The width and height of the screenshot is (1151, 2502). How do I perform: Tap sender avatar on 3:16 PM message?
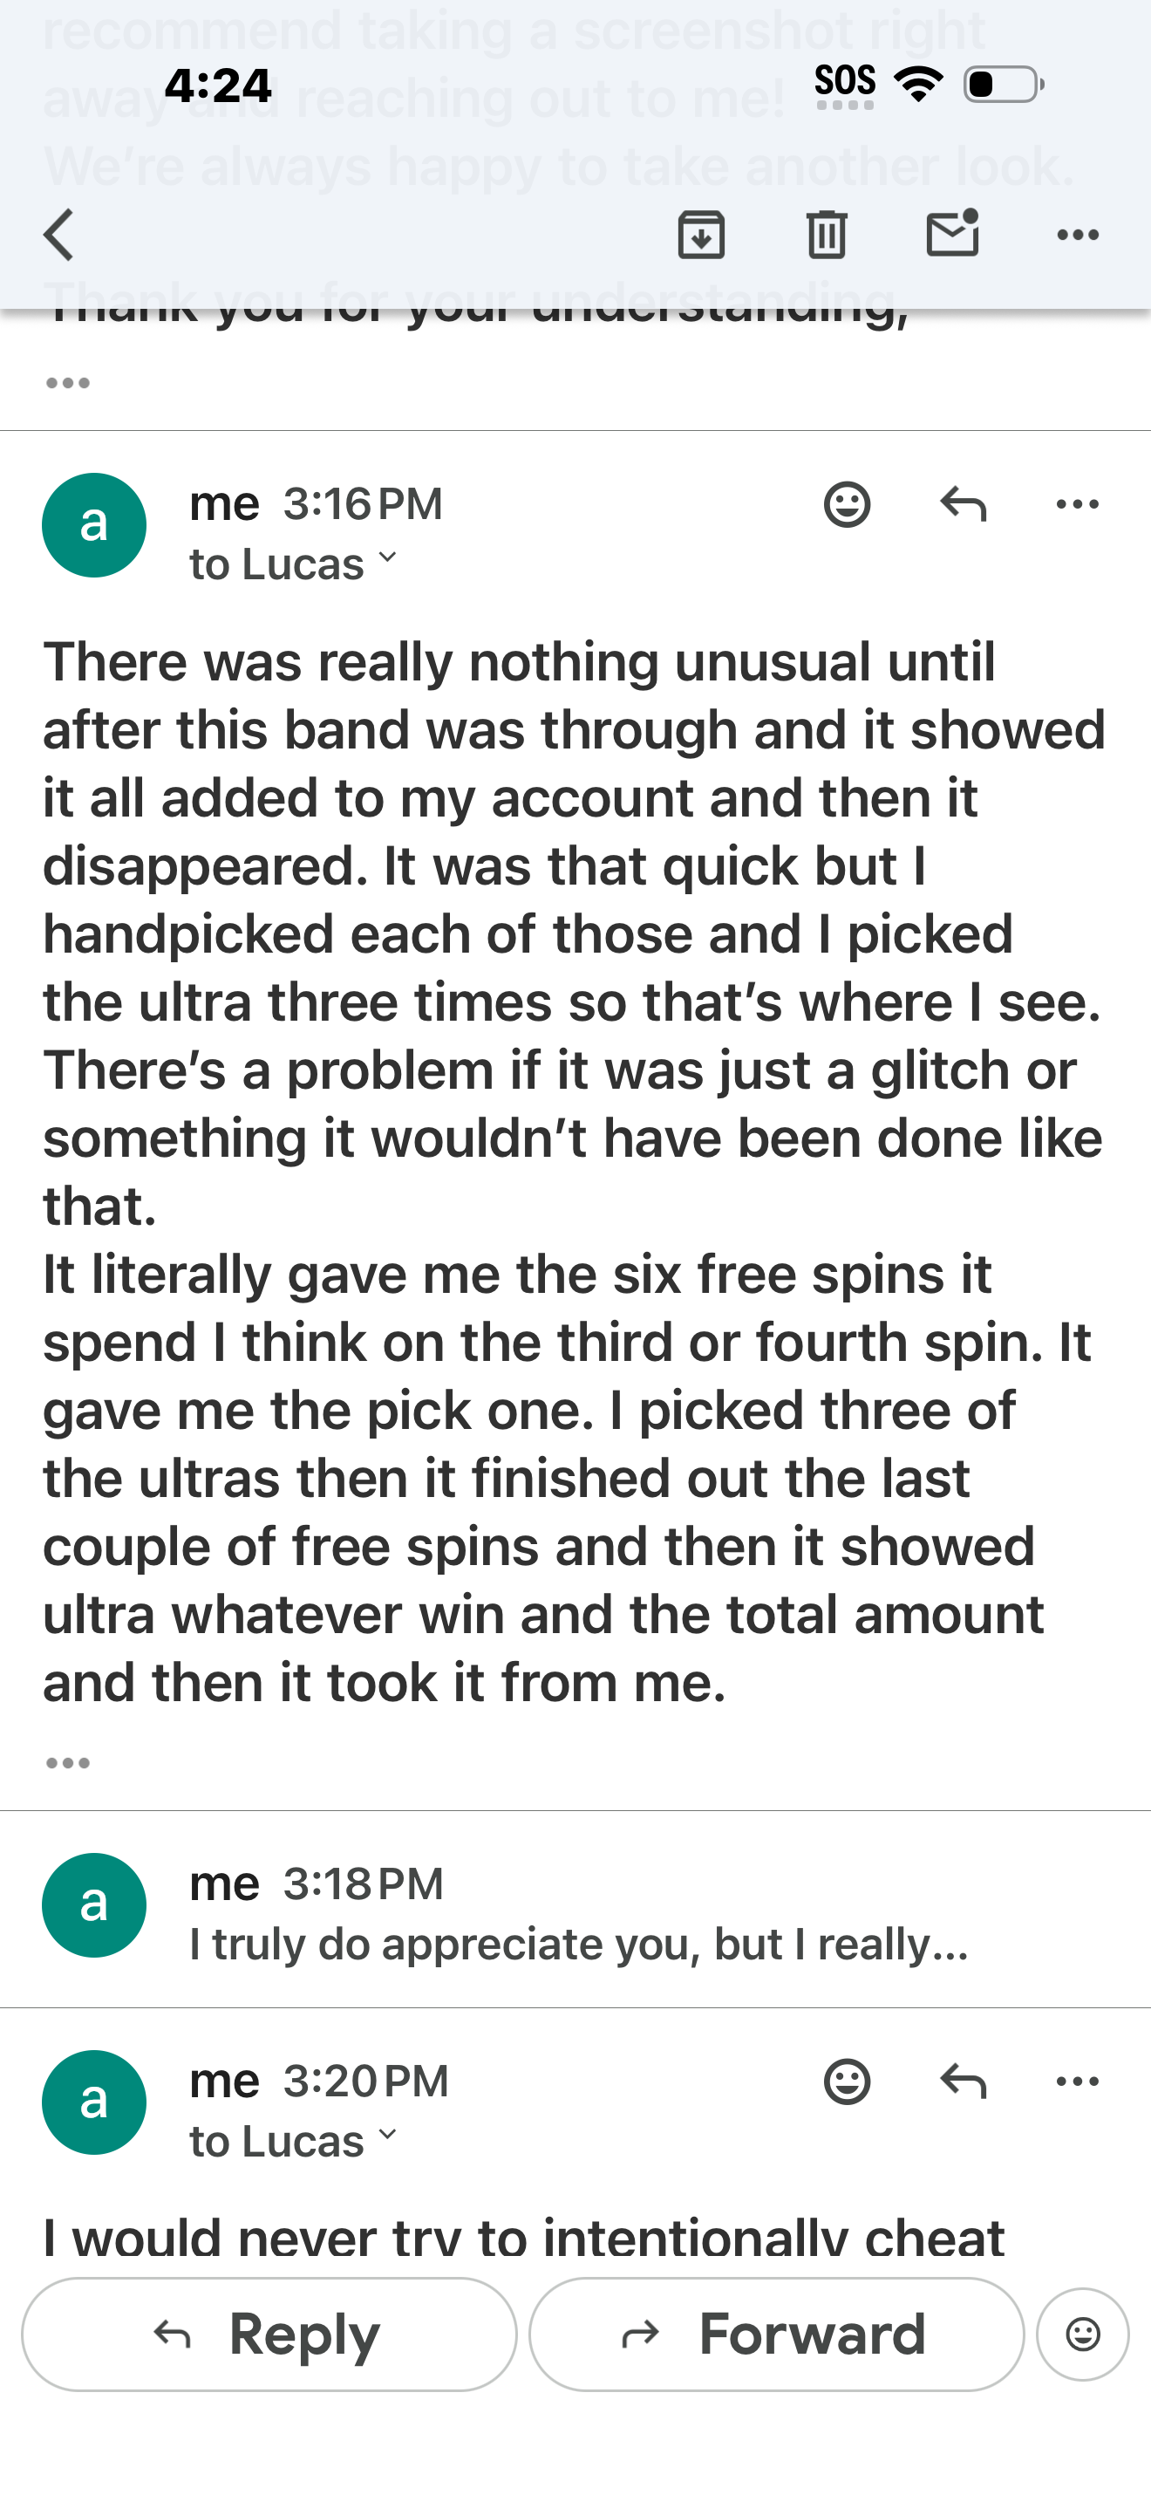click(94, 525)
